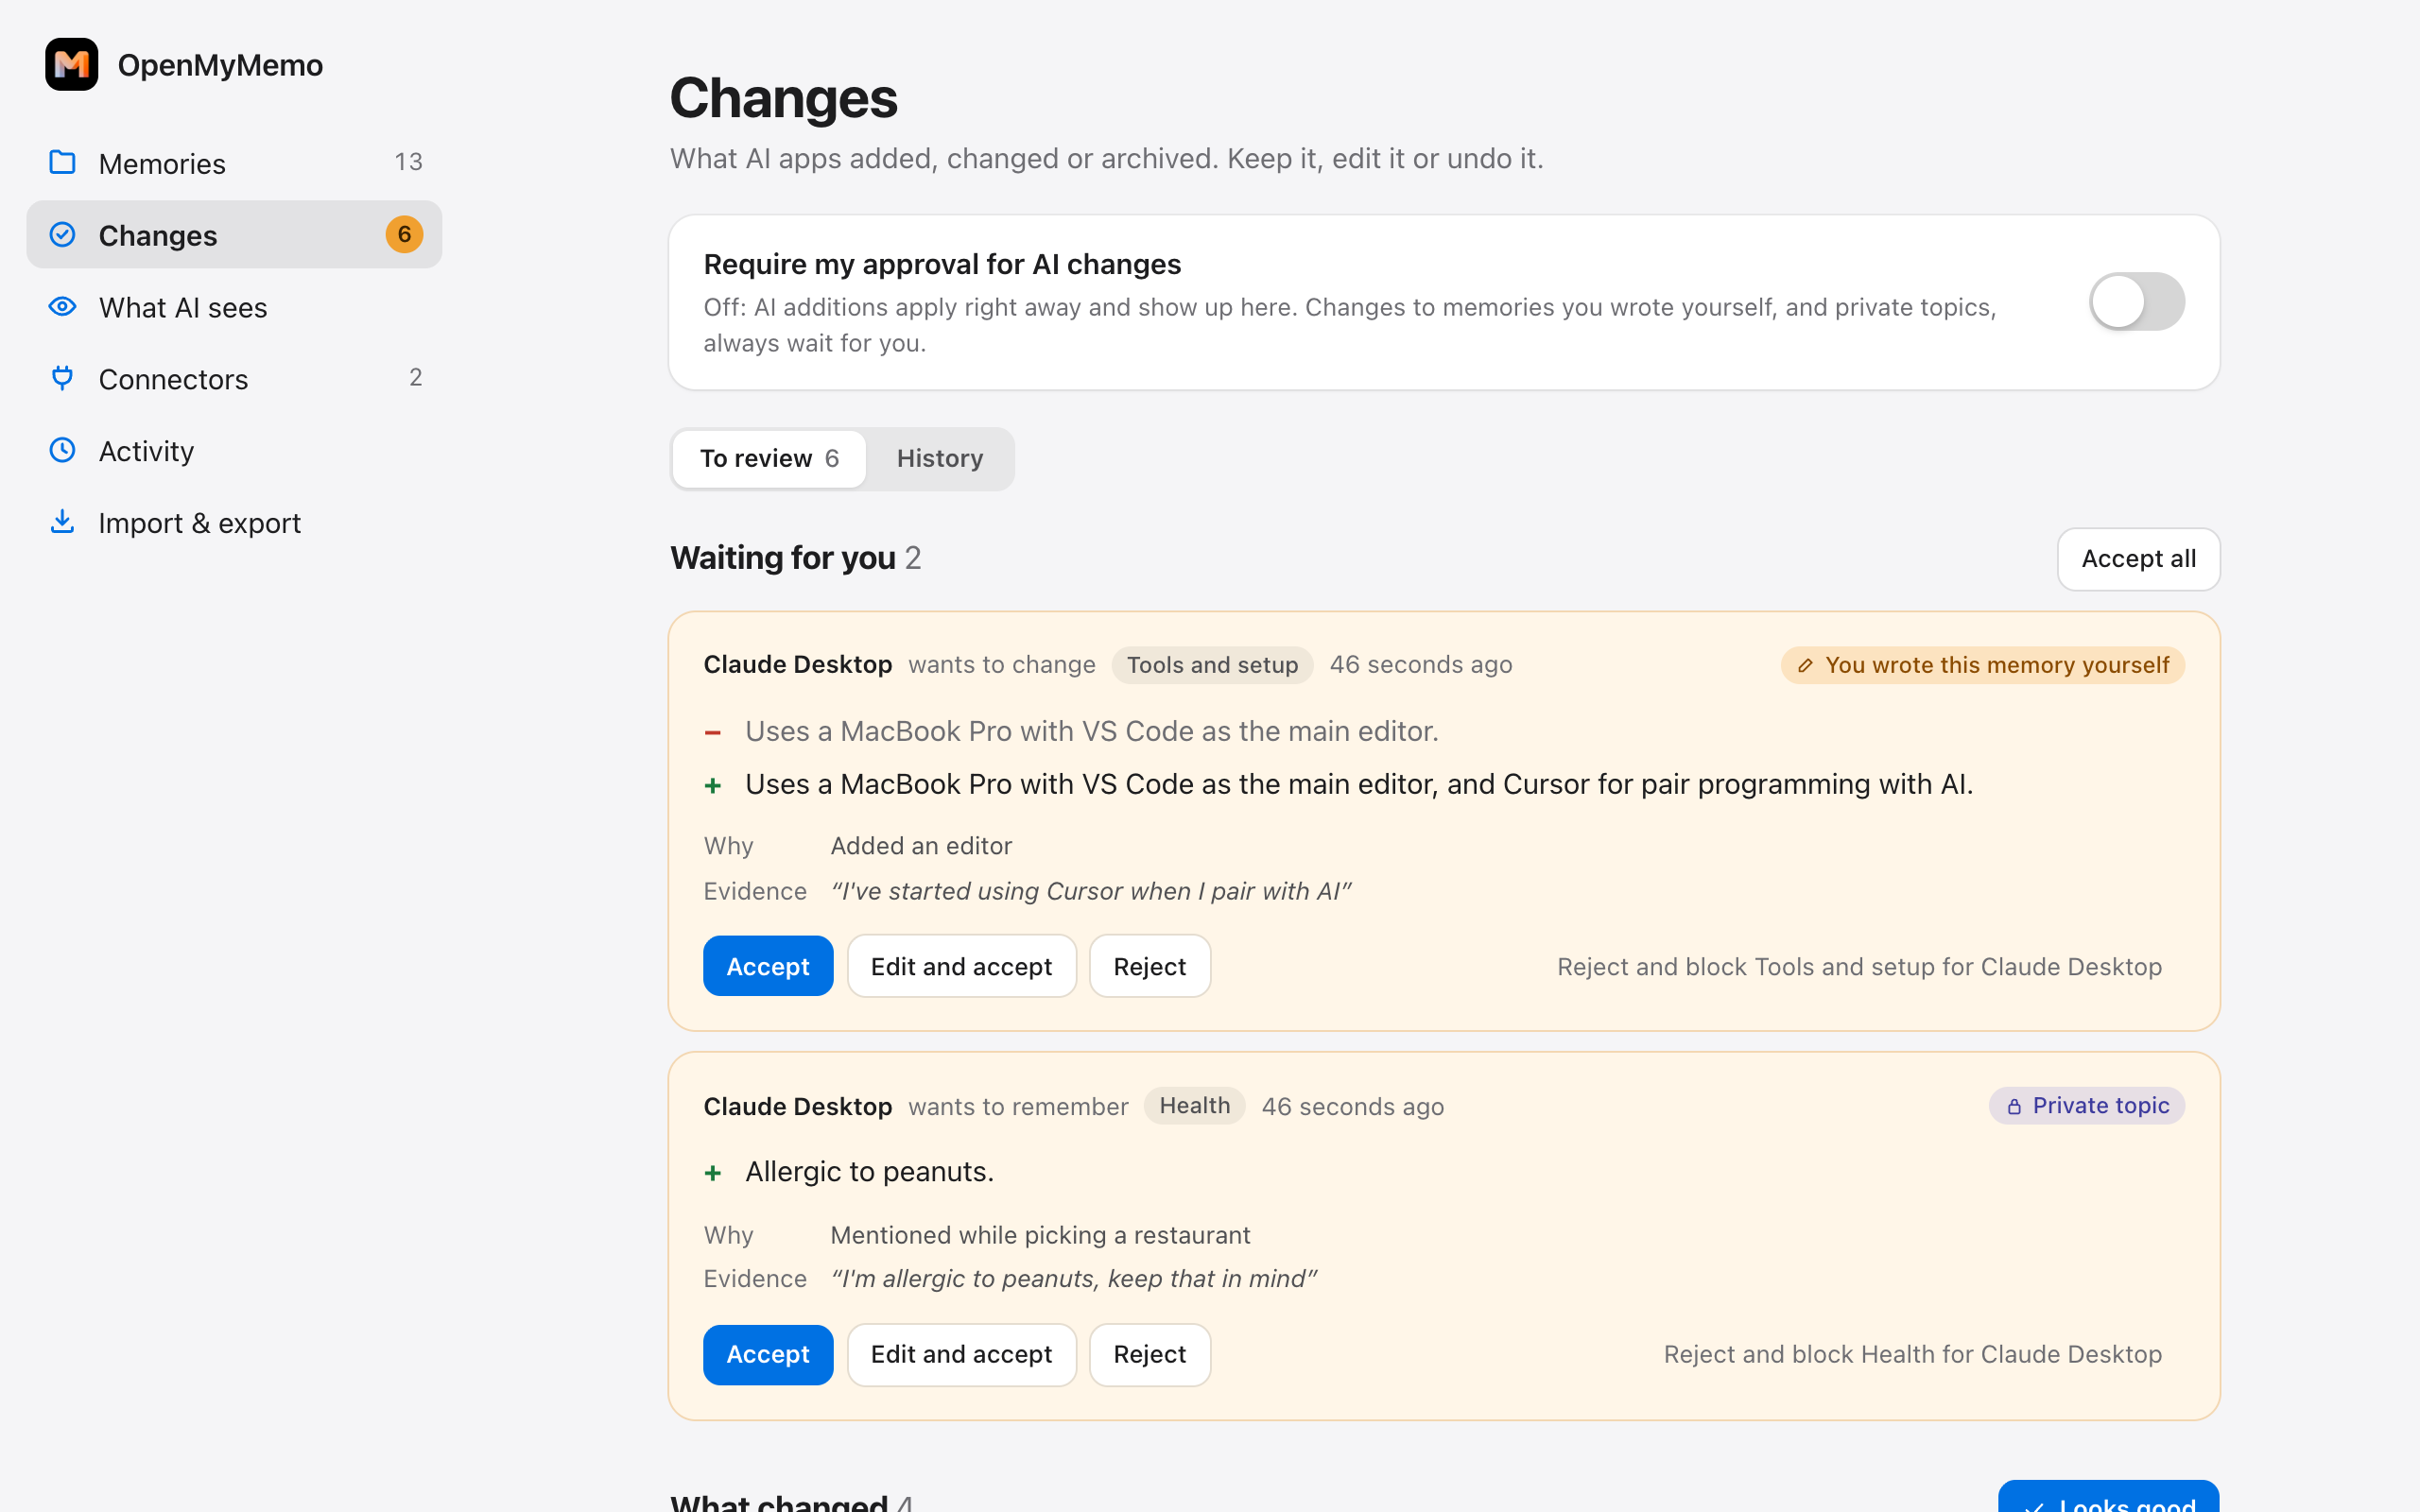Click Reject and block Tools and setup link
2420x1512 pixels.
(x=1859, y=967)
